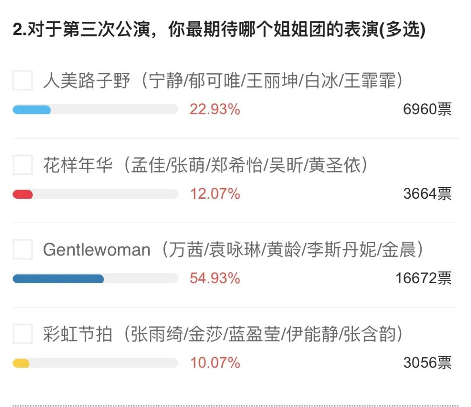The width and height of the screenshot is (471, 407).
Task: Click the red 12.07% progress bar
Action: pyautogui.click(x=95, y=194)
